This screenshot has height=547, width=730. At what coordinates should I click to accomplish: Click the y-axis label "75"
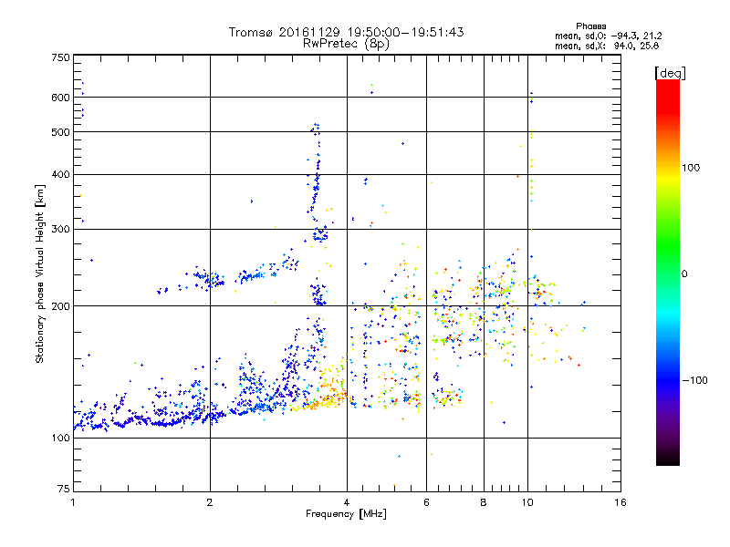[64, 489]
